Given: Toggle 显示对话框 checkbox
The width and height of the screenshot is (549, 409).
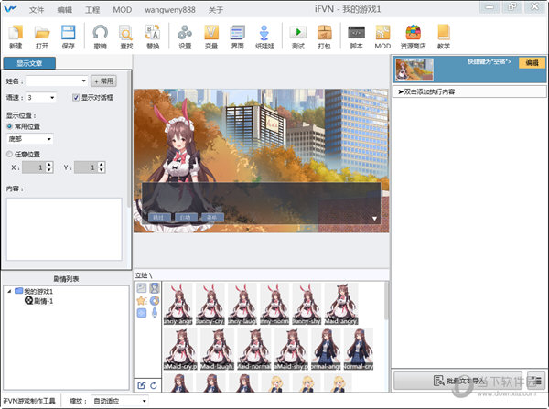Looking at the screenshot, I should (x=76, y=97).
